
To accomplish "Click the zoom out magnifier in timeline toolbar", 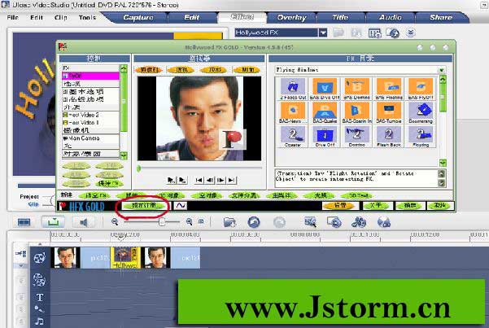I will (x=115, y=222).
